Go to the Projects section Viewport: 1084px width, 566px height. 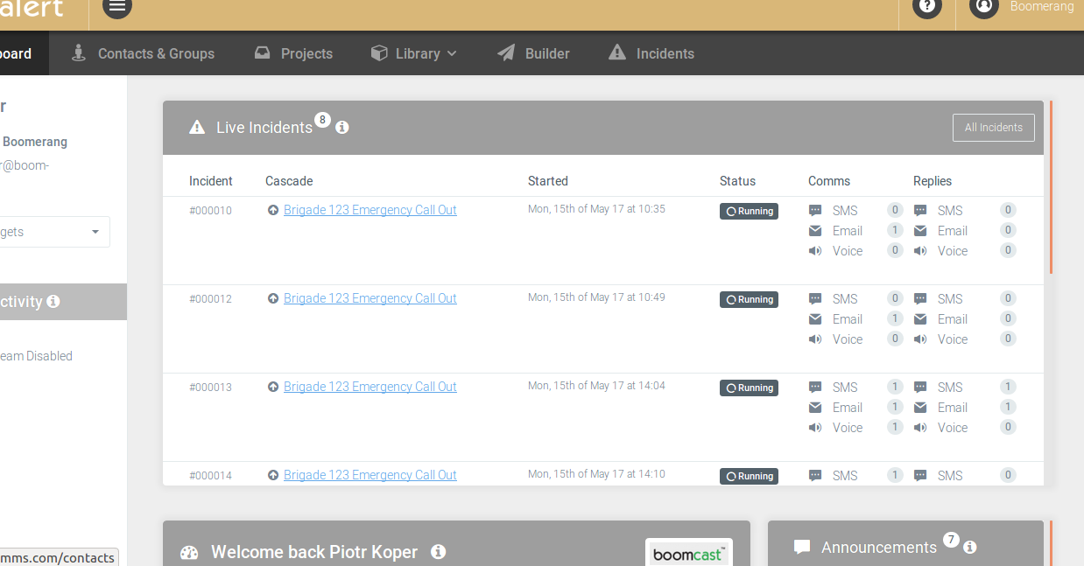pyautogui.click(x=293, y=53)
